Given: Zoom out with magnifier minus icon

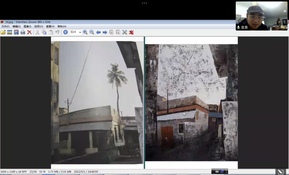Looking at the screenshot, I should [x=92, y=32].
